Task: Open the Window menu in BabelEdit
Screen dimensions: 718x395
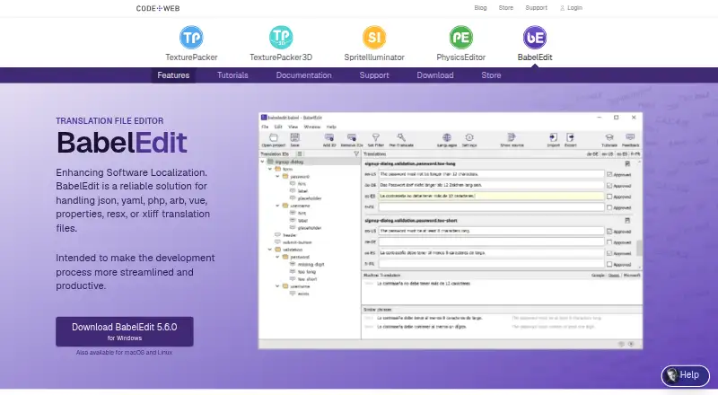Action: (x=311, y=127)
